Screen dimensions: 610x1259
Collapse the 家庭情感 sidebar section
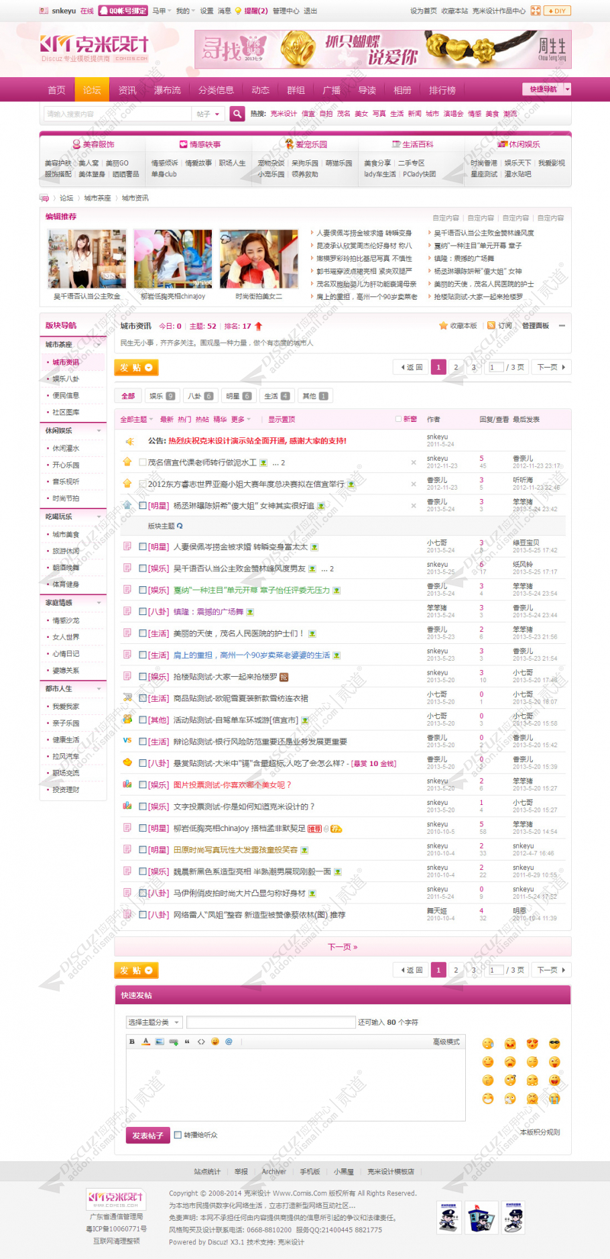pyautogui.click(x=99, y=603)
